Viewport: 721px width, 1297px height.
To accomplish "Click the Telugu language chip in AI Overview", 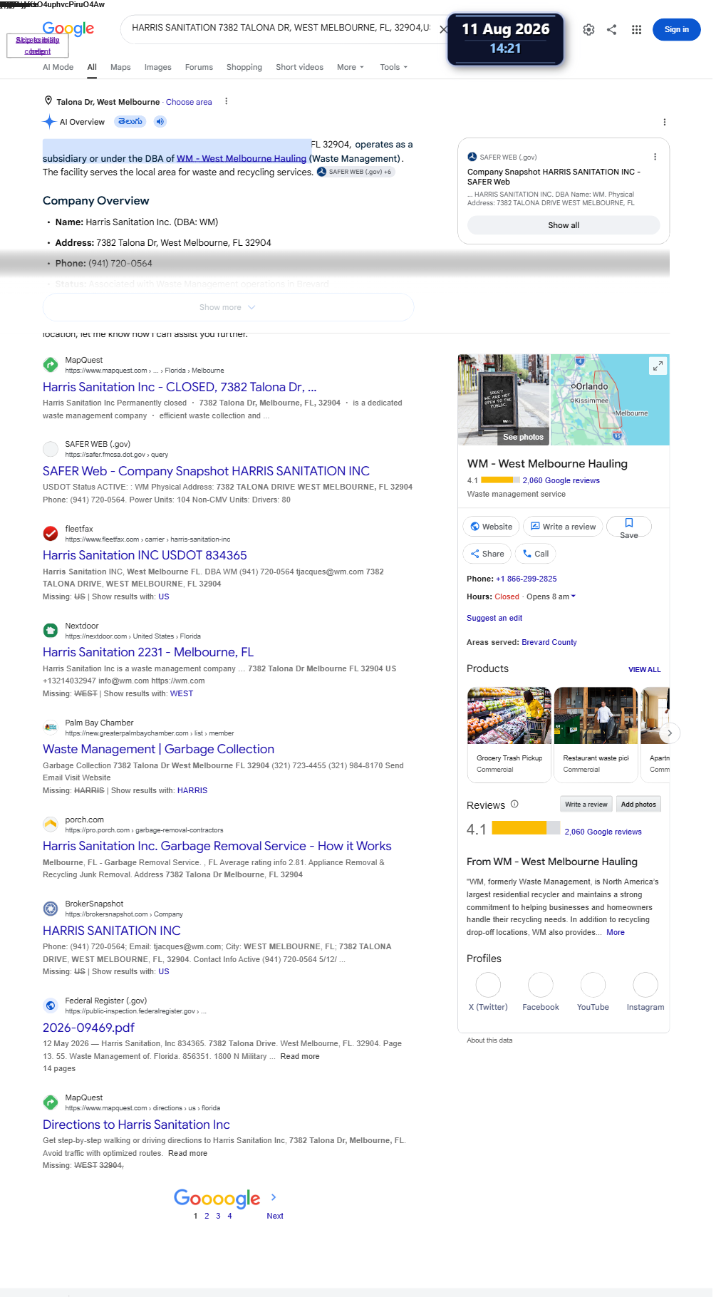I will pyautogui.click(x=130, y=122).
